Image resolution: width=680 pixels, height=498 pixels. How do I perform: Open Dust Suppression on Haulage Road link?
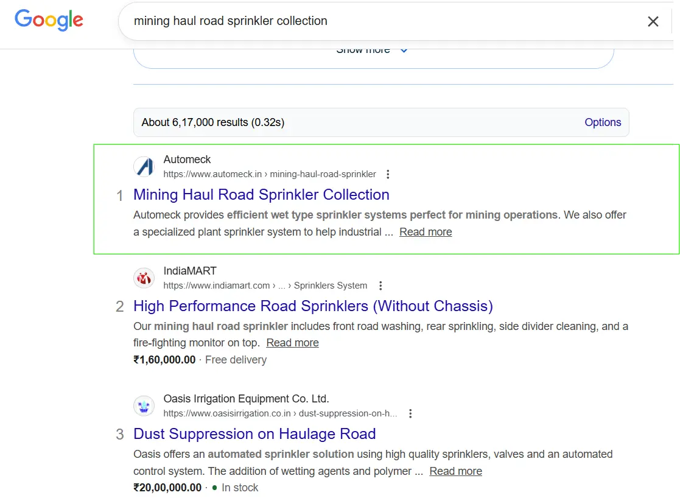(254, 434)
